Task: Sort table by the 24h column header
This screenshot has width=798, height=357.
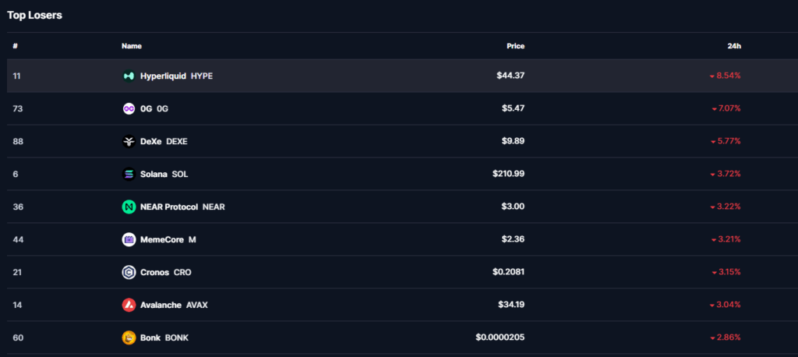Action: pos(734,46)
